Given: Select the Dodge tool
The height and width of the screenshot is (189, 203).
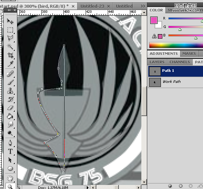Looking at the screenshot, I should tap(10, 133).
